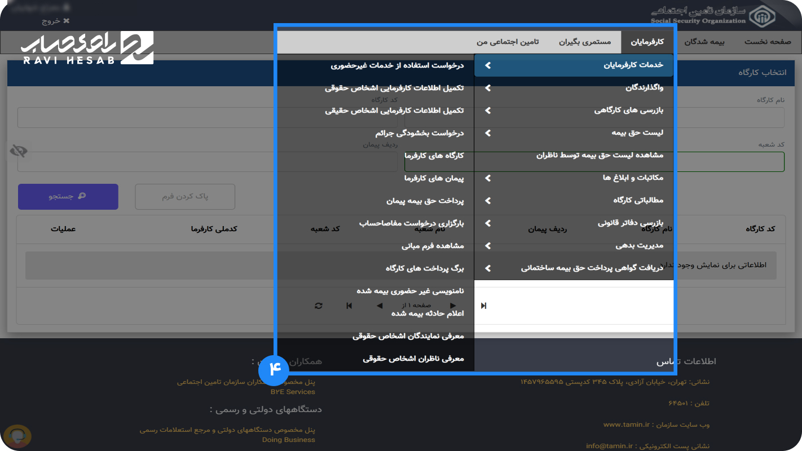This screenshot has height=451, width=802.
Task: Jump to last page with pagination icon
Action: pyautogui.click(x=483, y=306)
